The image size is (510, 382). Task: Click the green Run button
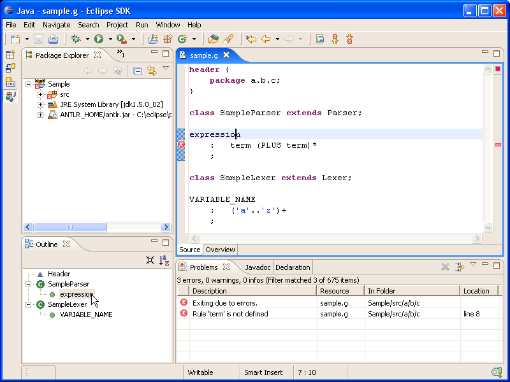(x=99, y=39)
